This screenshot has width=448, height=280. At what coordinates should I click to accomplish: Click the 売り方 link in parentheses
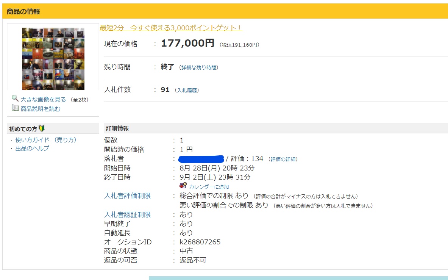(65, 140)
